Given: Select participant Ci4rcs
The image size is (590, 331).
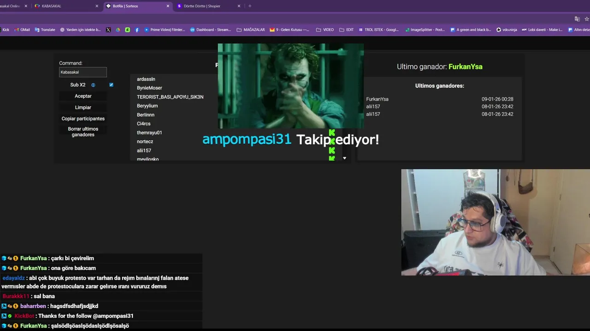Looking at the screenshot, I should (144, 124).
